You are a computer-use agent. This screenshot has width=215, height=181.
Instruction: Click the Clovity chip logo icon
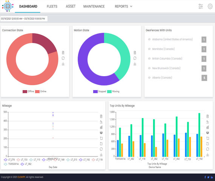(8, 6)
